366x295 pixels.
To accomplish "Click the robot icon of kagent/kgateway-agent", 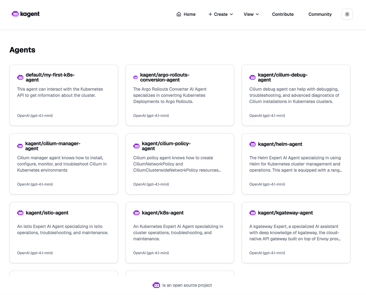I will (253, 213).
